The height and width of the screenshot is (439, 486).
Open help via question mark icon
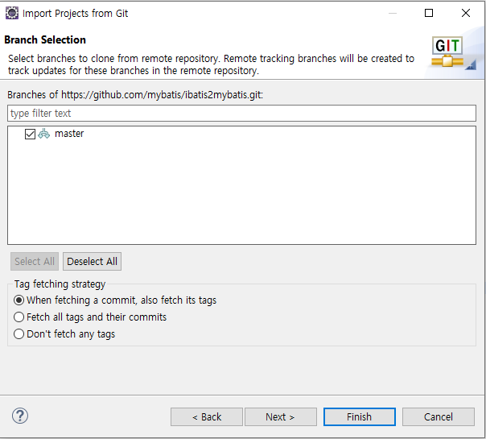[20, 416]
